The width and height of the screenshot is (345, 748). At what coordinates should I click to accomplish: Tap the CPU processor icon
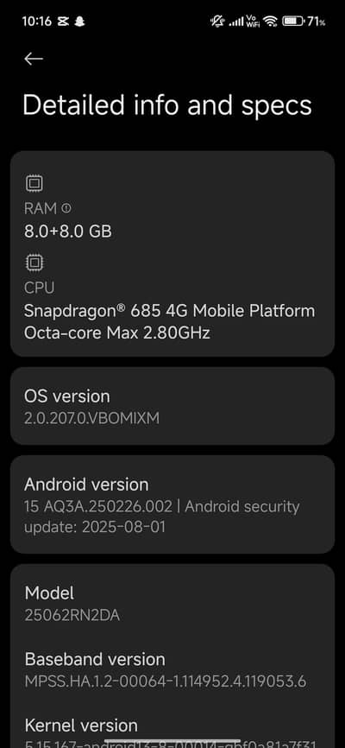34,263
